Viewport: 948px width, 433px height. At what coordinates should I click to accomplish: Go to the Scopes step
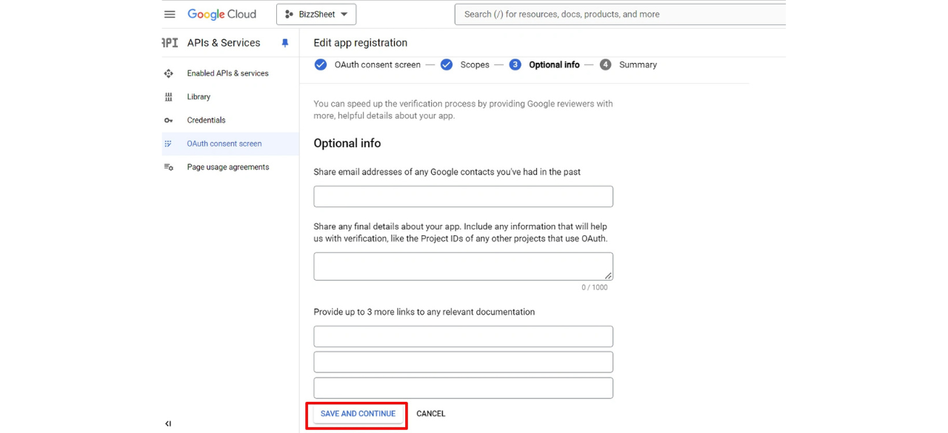click(475, 65)
